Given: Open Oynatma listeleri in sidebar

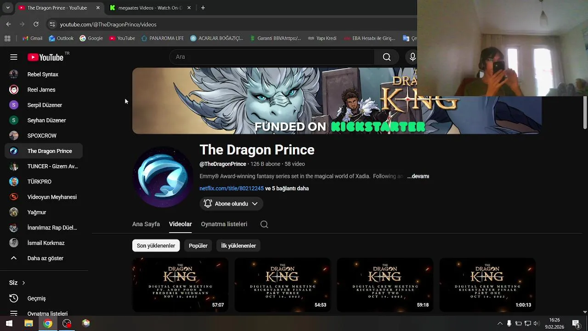Looking at the screenshot, I should (44, 314).
